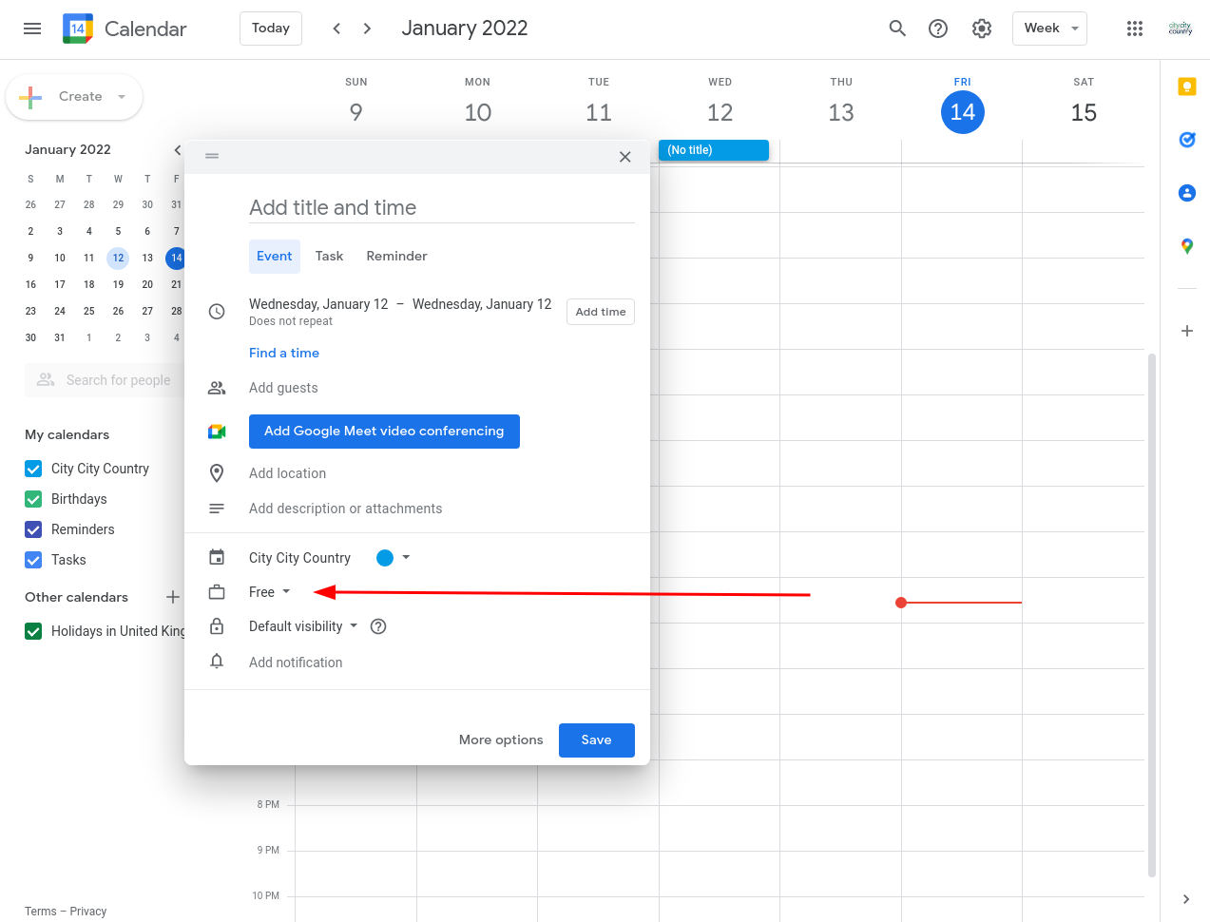Viewport: 1210px width, 922px height.
Task: Open Google Tasks in side panel
Action: pos(1187,140)
